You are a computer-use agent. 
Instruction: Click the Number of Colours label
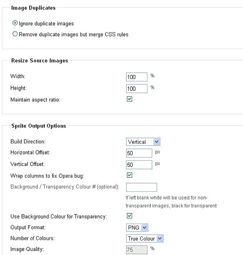click(33, 238)
